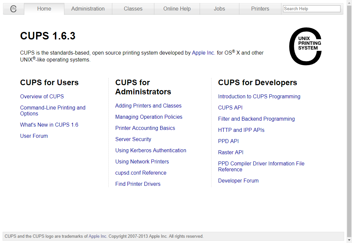This screenshot has width=352, height=243.
Task: Open Using Network Printers link
Action: (x=142, y=162)
